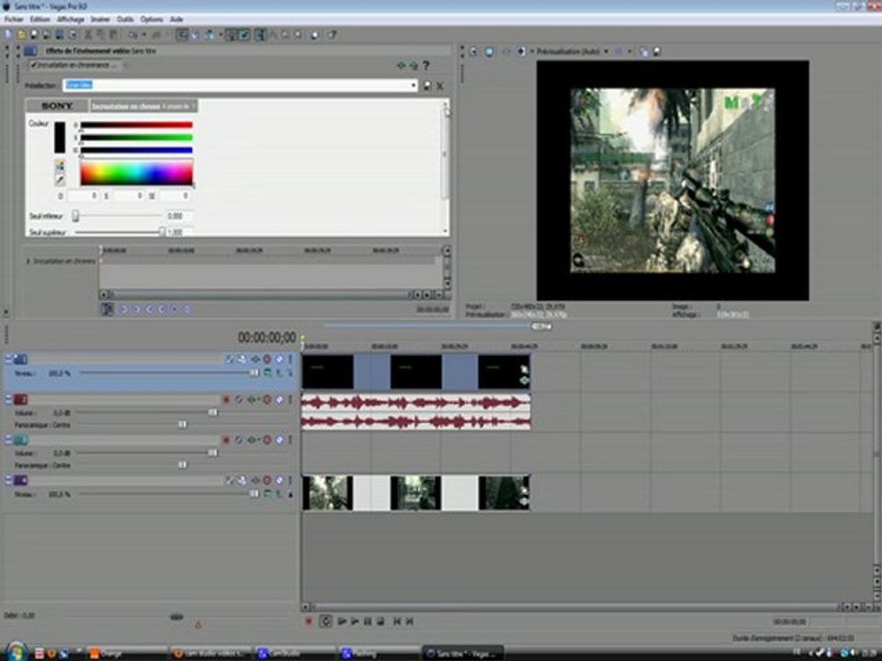Select the eyedropper color picker tool
Viewport: 882px width, 661px height.
(59, 180)
